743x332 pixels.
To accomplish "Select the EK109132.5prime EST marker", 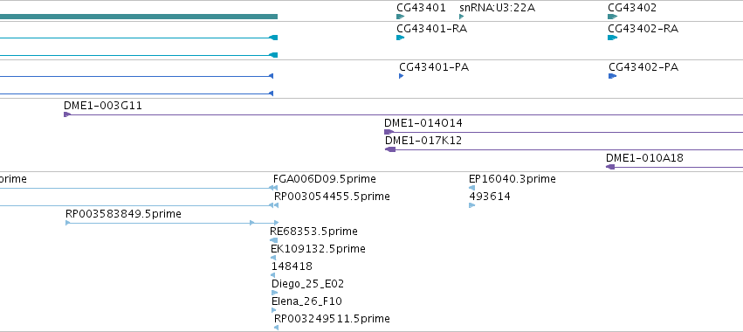I will click(x=273, y=258).
